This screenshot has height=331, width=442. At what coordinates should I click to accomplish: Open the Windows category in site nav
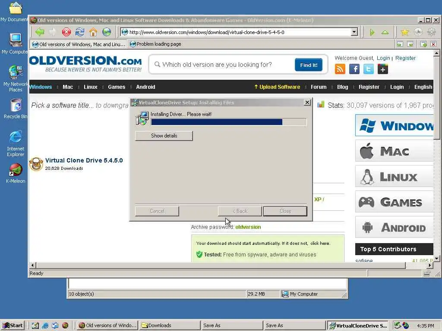[41, 87]
